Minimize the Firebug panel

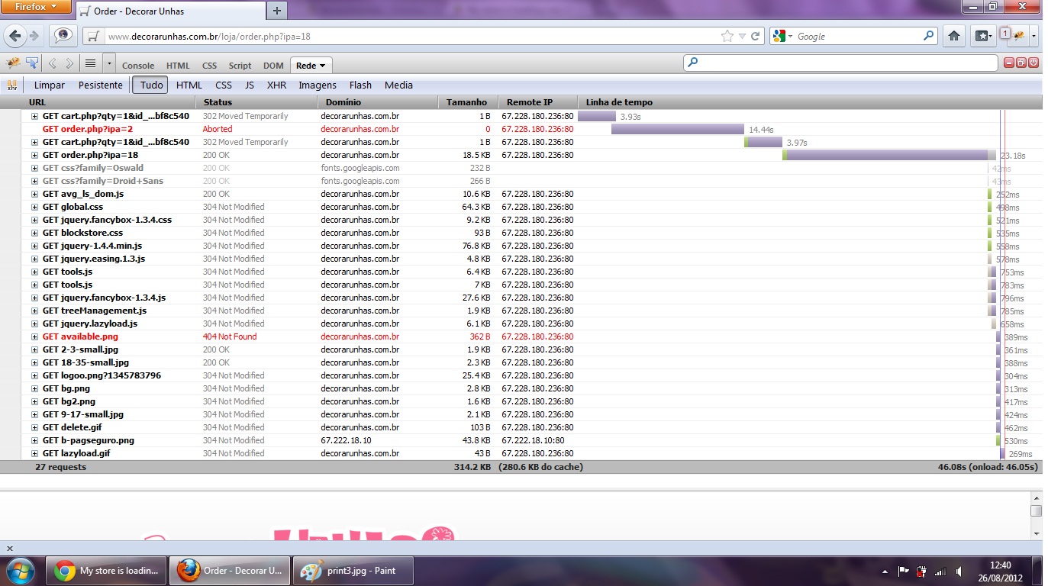pyautogui.click(x=1008, y=63)
